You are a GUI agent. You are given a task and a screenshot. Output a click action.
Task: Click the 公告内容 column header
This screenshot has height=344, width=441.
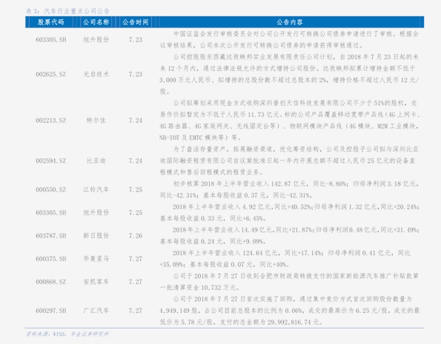(x=289, y=22)
